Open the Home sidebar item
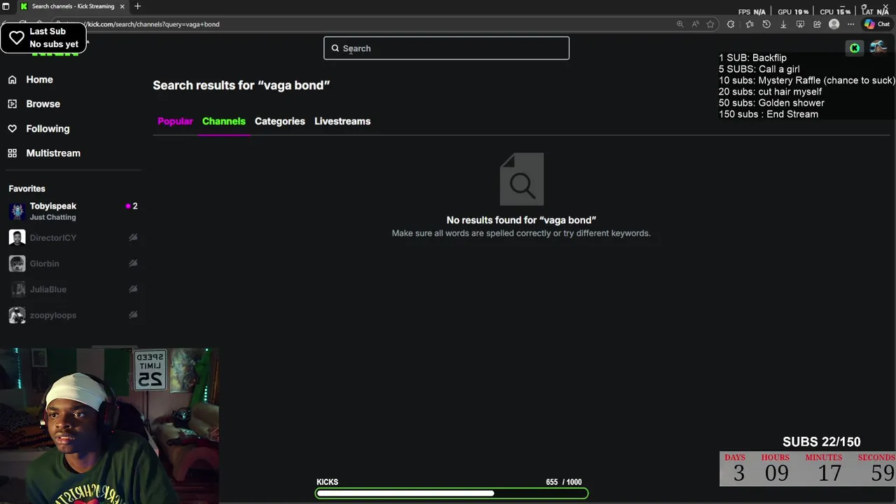Image resolution: width=896 pixels, height=504 pixels. pyautogui.click(x=39, y=80)
